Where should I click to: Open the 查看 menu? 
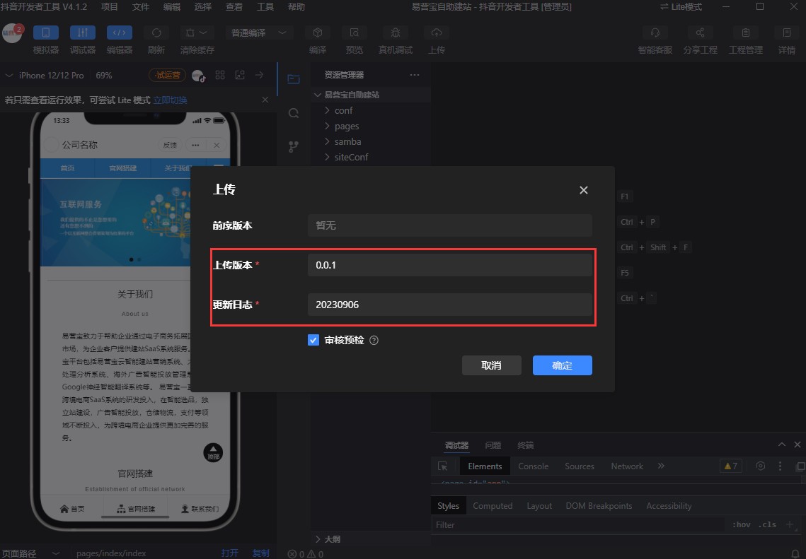(234, 6)
